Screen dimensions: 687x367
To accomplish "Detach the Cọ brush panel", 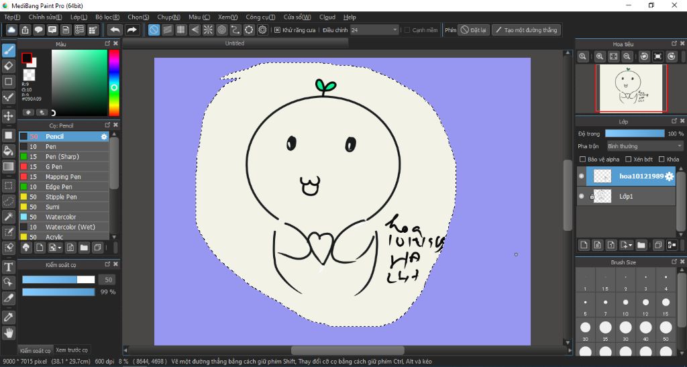I will (x=107, y=125).
